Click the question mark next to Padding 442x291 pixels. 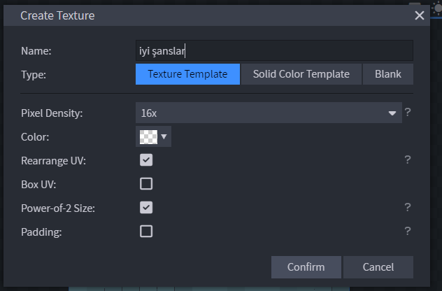(x=407, y=231)
